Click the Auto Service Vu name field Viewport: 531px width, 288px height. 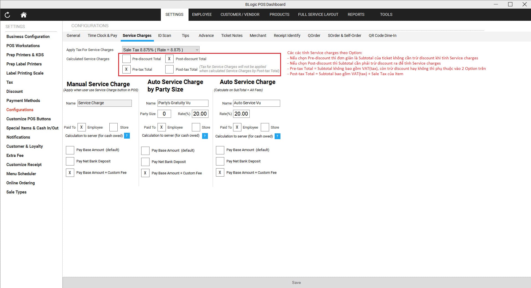[256, 103]
